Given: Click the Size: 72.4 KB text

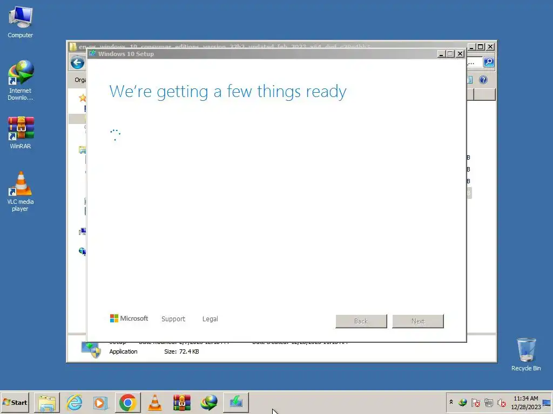Looking at the screenshot, I should coord(181,351).
